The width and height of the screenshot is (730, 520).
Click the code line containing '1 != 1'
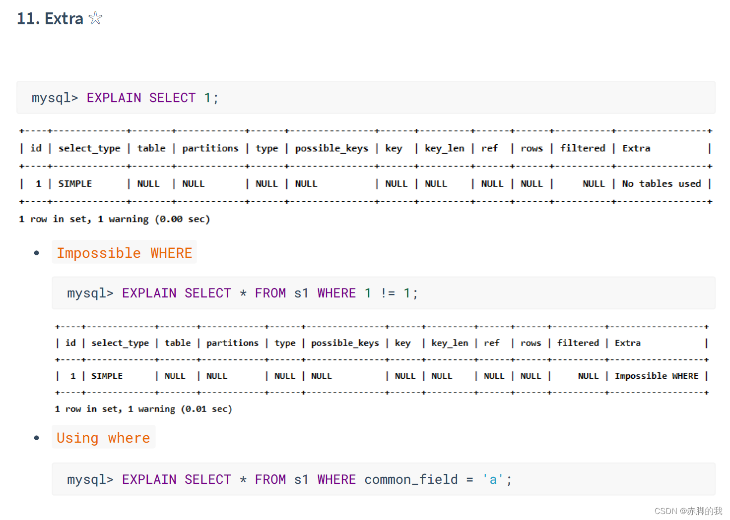pyautogui.click(x=383, y=293)
